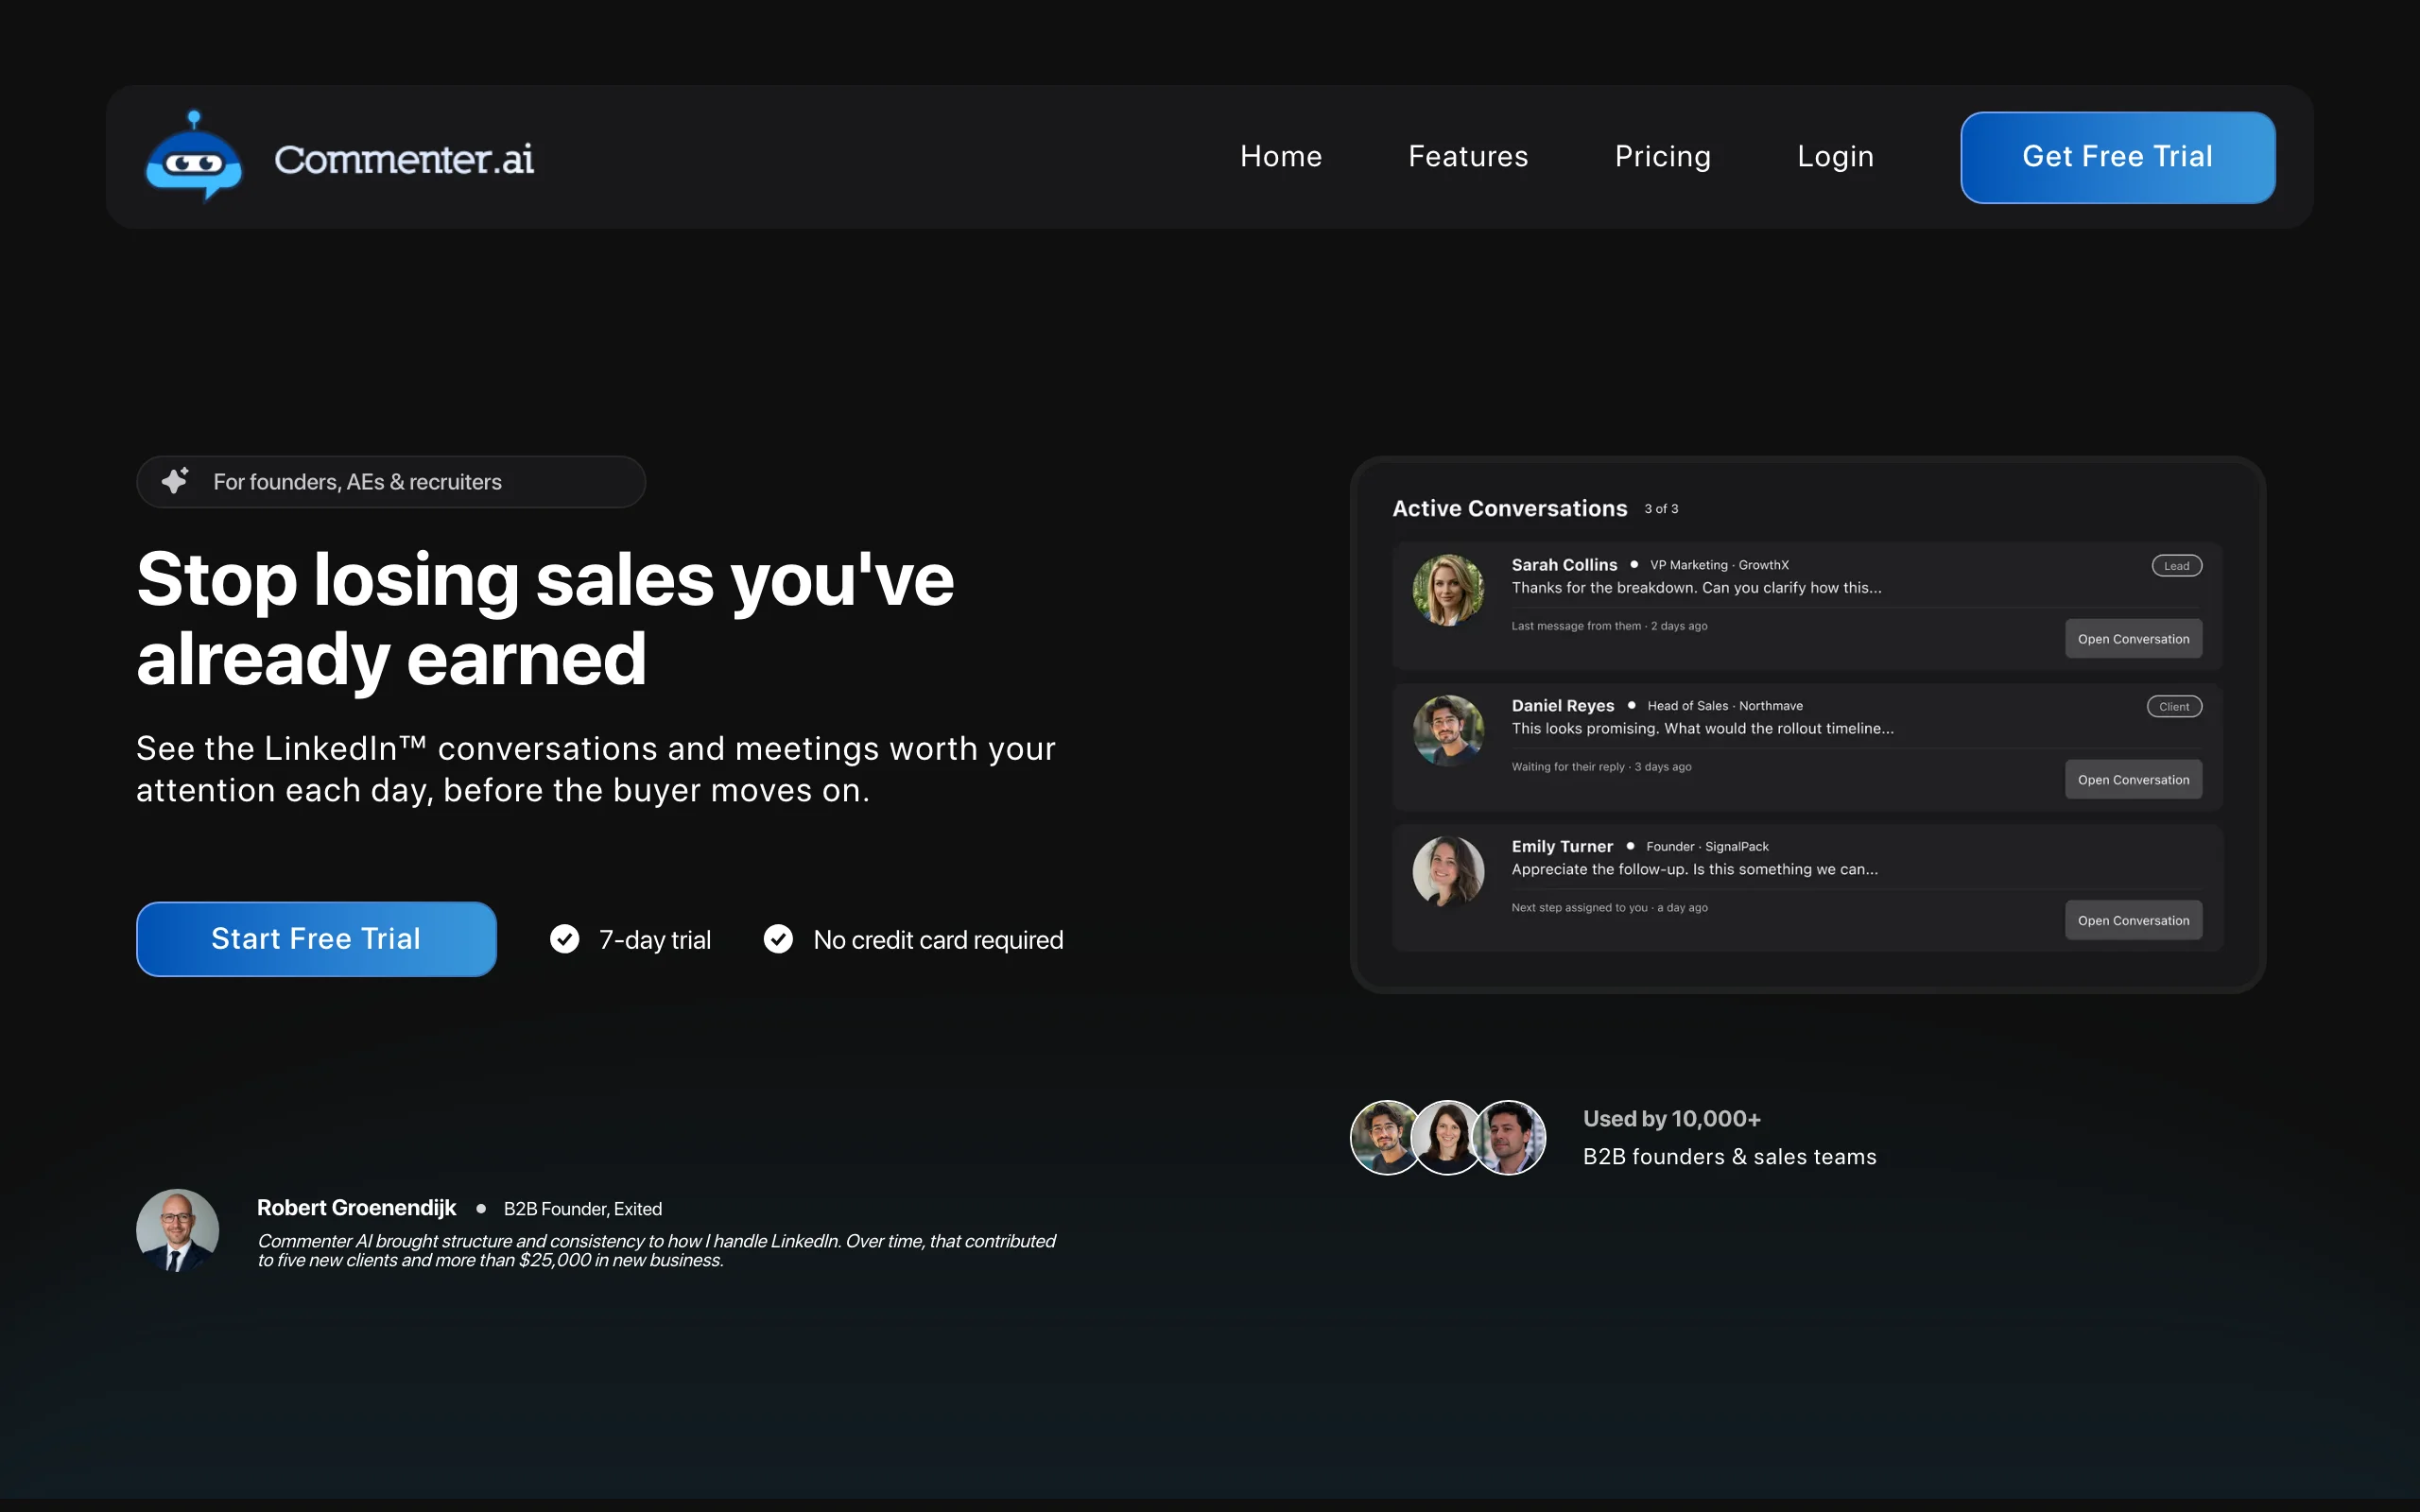
Task: Open Conversation for Daniel Reyes
Action: pyautogui.click(x=2133, y=780)
